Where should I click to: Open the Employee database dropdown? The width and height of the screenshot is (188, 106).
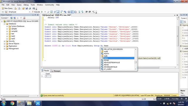point(29,12)
